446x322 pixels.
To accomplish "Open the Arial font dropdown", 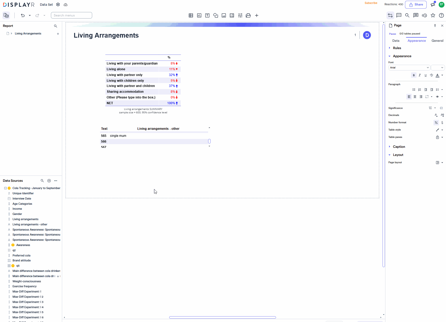I will pos(409,67).
